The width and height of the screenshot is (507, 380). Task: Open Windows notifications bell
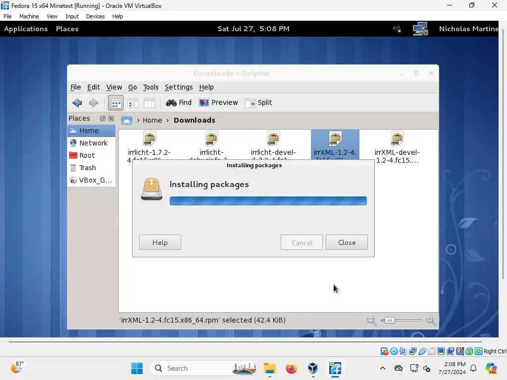(473, 368)
